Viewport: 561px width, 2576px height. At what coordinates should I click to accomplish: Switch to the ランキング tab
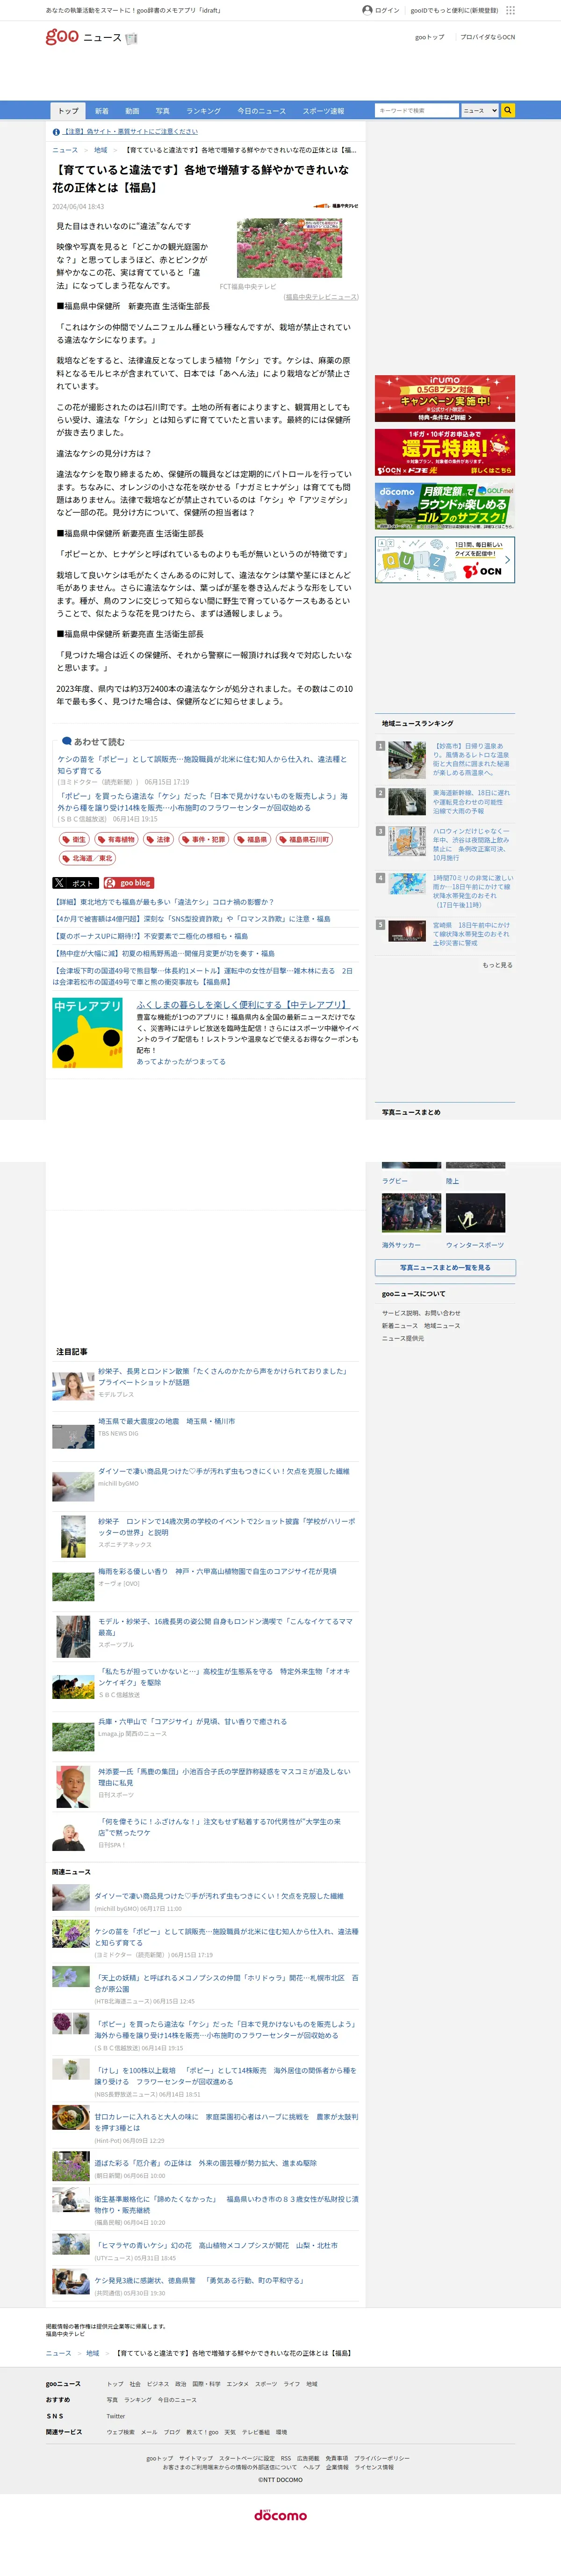(x=203, y=111)
